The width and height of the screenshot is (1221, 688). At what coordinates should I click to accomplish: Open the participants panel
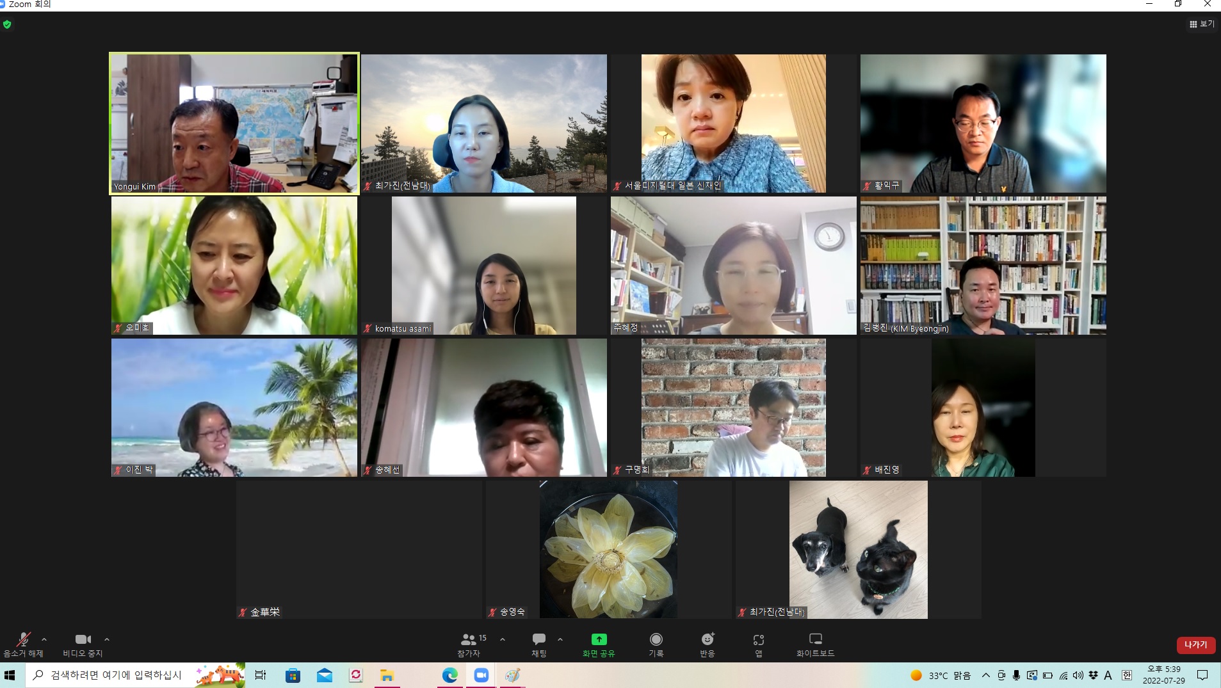pos(469,644)
